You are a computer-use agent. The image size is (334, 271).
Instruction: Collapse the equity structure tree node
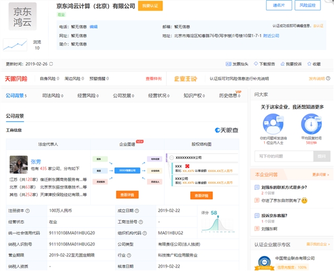pyautogui.click(x=171, y=157)
